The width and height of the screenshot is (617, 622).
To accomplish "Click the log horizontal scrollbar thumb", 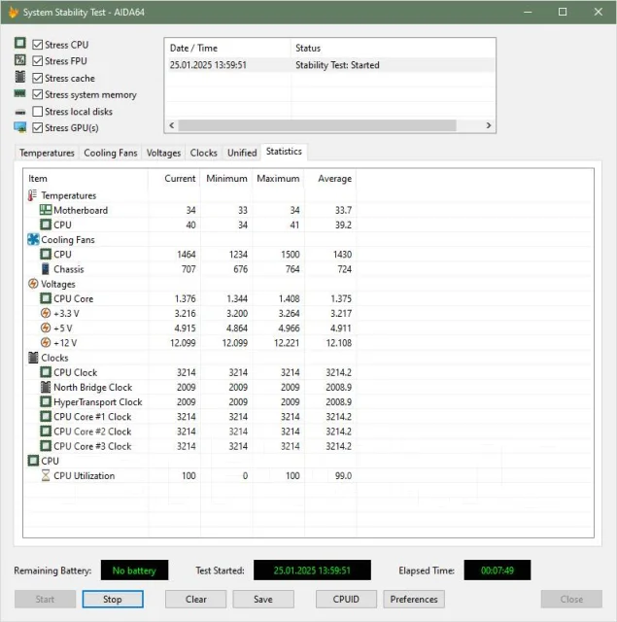I will (317, 125).
